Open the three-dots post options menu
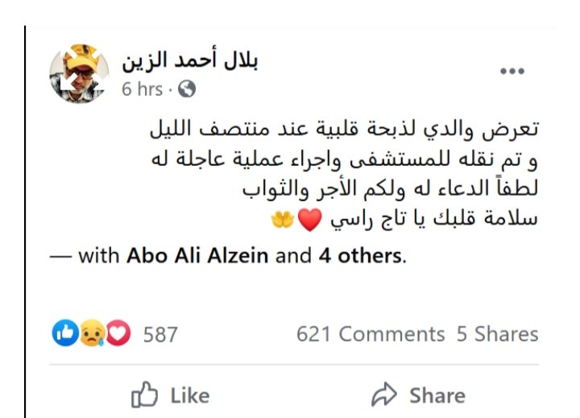The height and width of the screenshot is (418, 580). pyautogui.click(x=512, y=71)
